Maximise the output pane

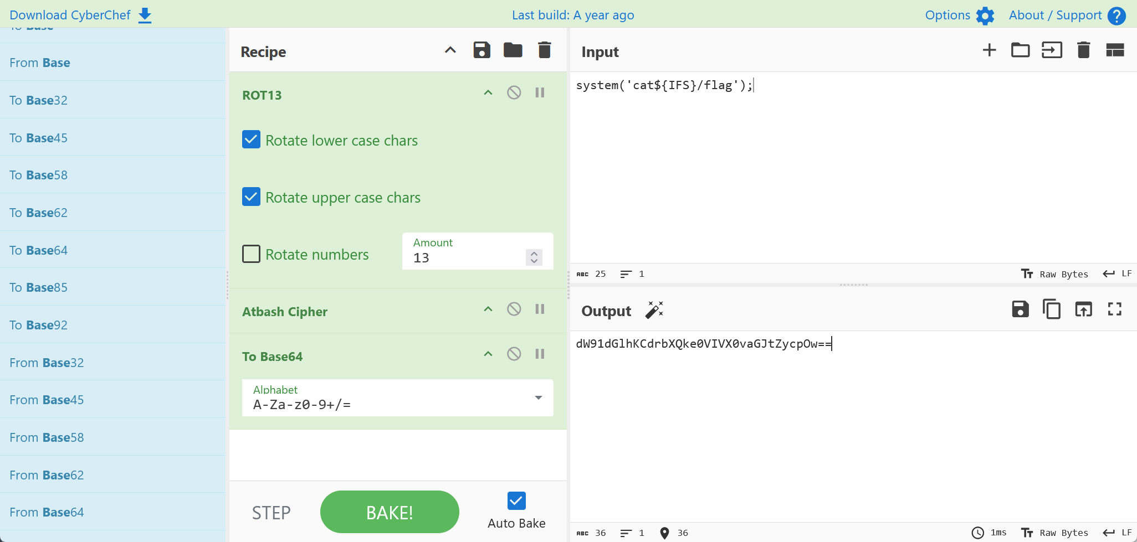click(x=1114, y=309)
